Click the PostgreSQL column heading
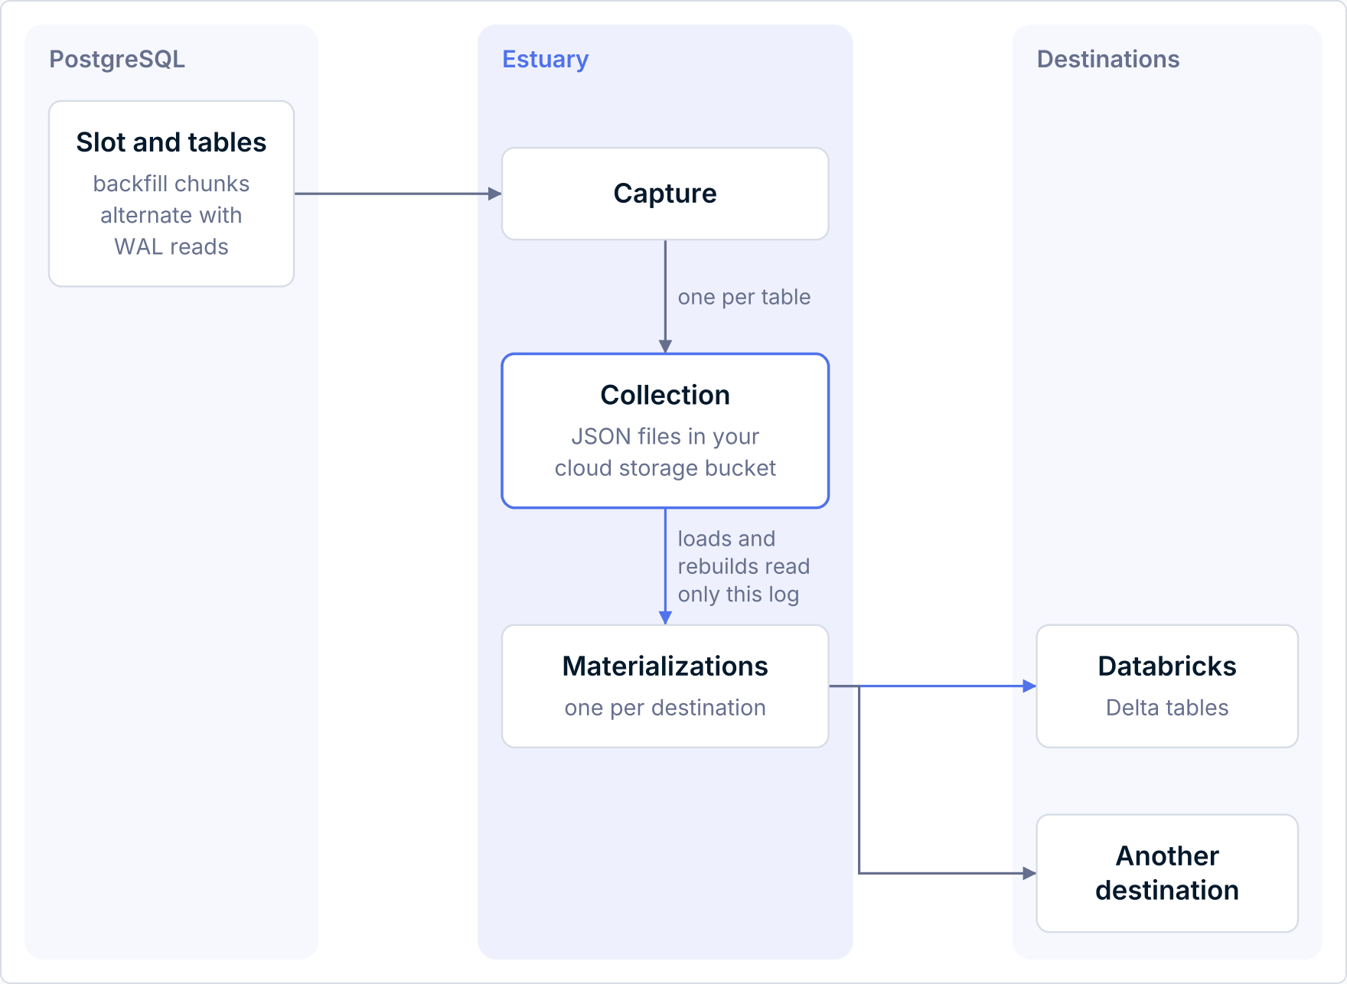 pos(117,59)
